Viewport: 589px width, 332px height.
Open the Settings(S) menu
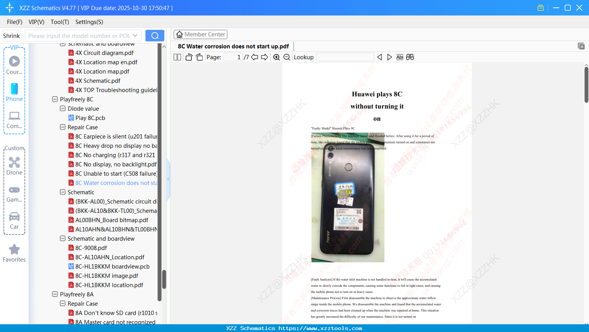tap(89, 22)
